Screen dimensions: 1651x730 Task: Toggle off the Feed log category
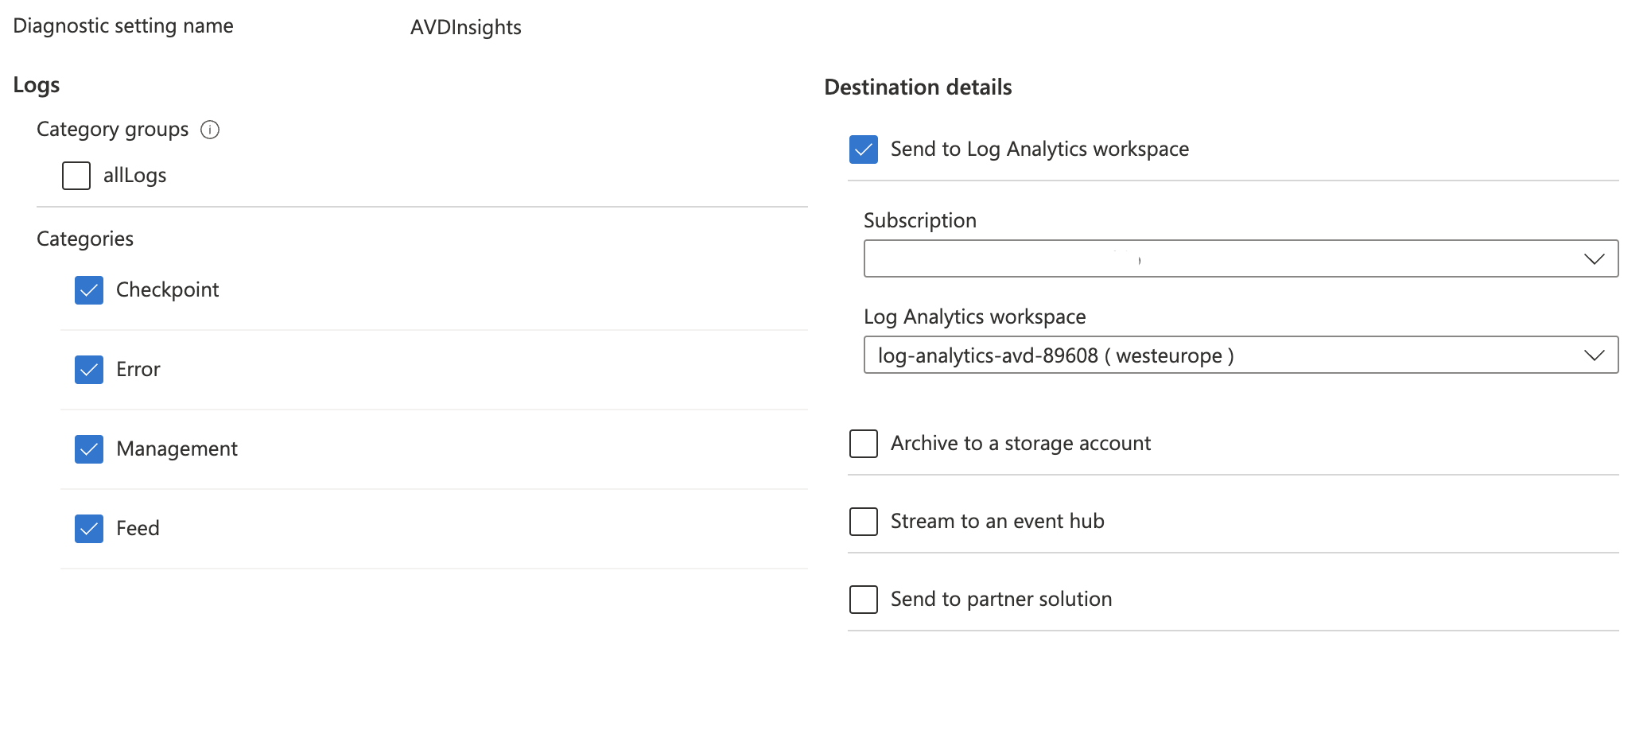click(88, 528)
